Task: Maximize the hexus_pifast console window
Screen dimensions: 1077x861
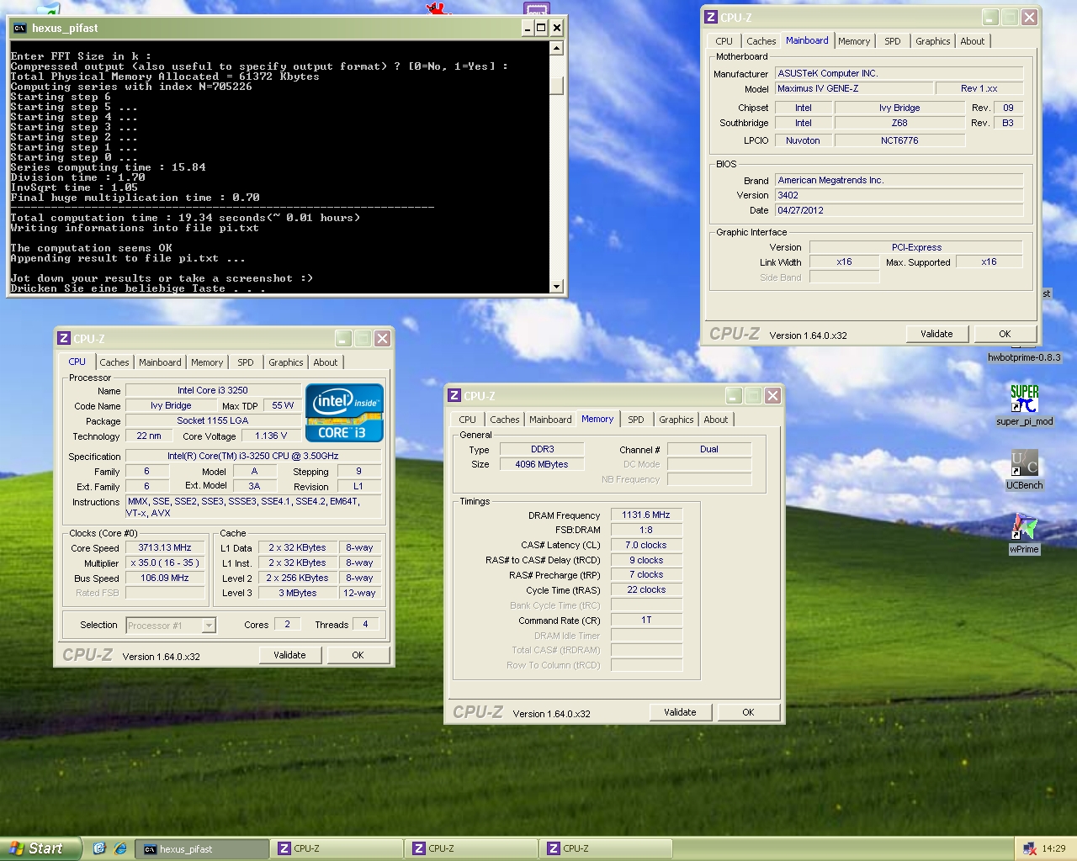Action: point(541,28)
